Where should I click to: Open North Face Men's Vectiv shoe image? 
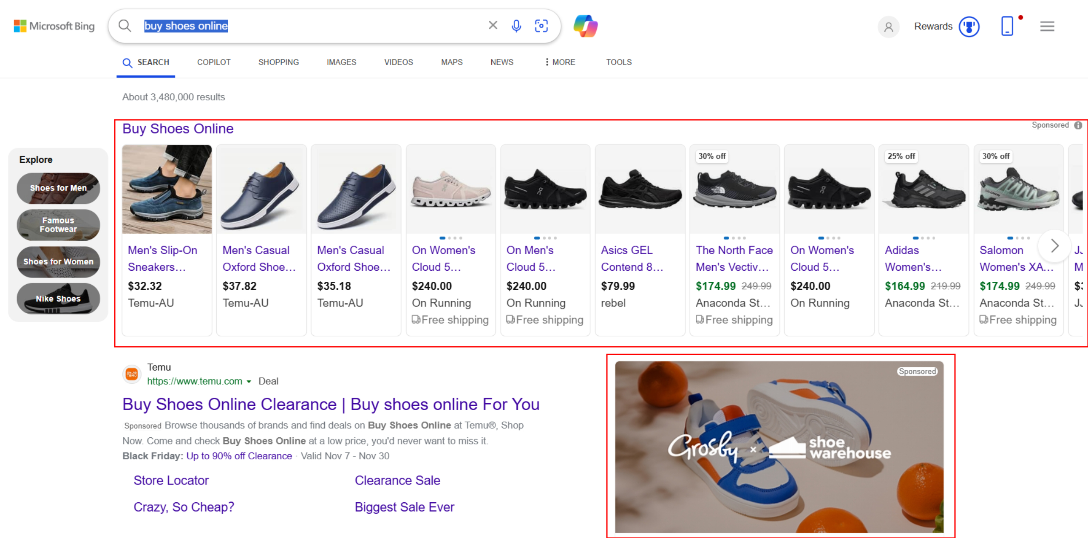(x=735, y=189)
